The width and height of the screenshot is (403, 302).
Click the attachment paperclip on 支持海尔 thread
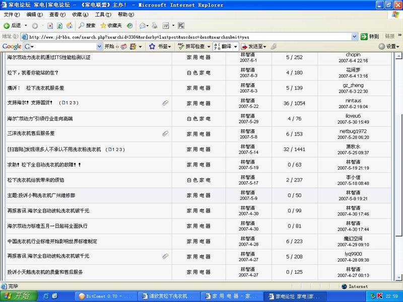tap(165, 103)
